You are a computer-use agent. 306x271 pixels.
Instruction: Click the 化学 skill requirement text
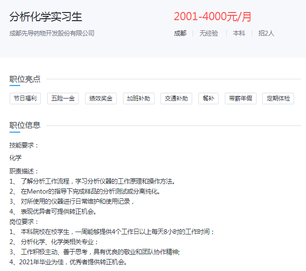[x=15, y=158]
